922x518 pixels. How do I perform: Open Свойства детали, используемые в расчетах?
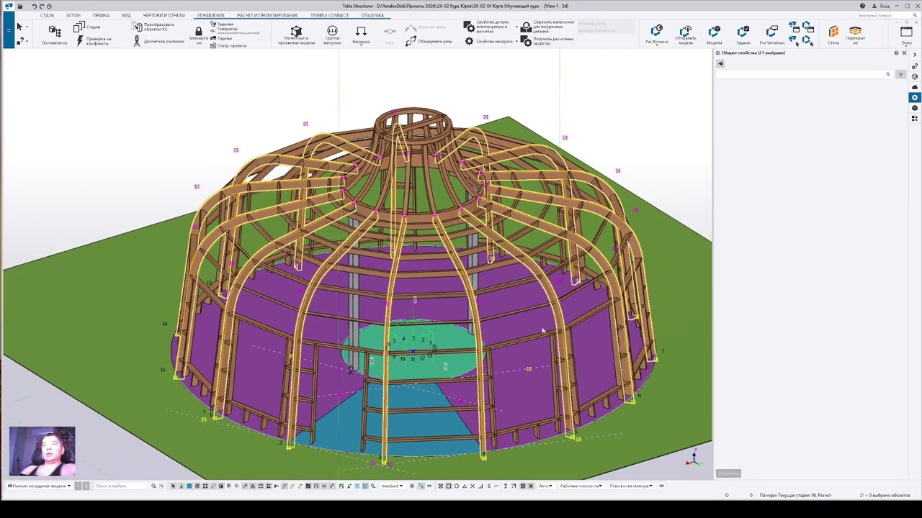pos(488,26)
